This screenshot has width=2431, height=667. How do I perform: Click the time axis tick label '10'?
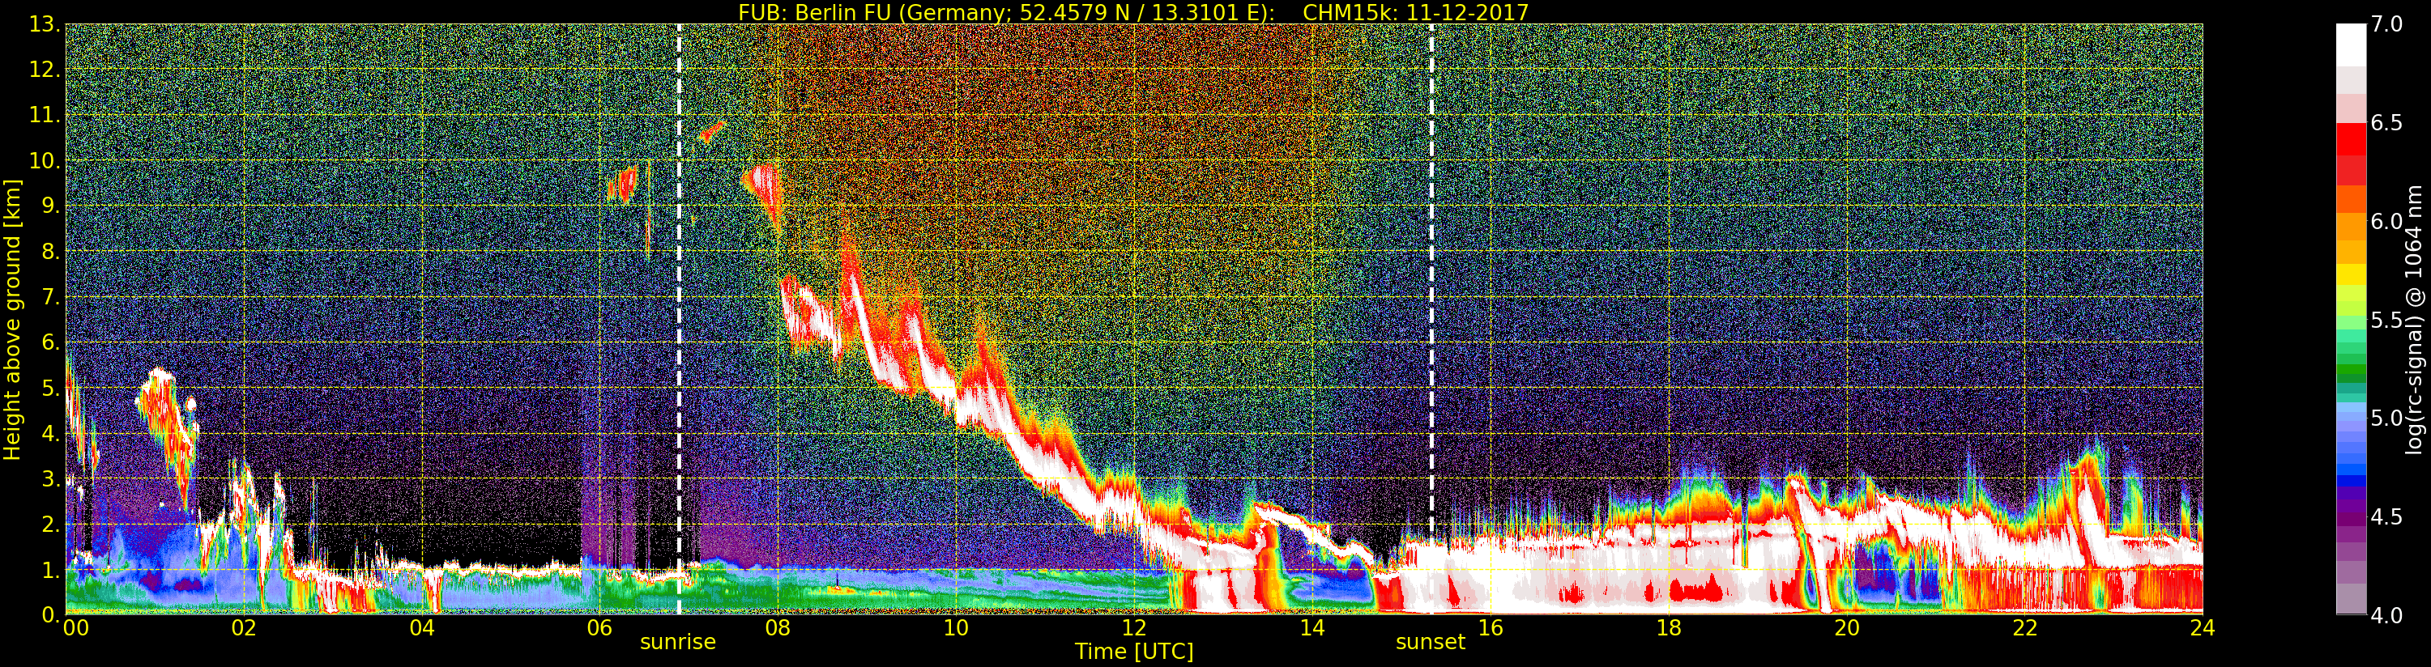pos(956,627)
